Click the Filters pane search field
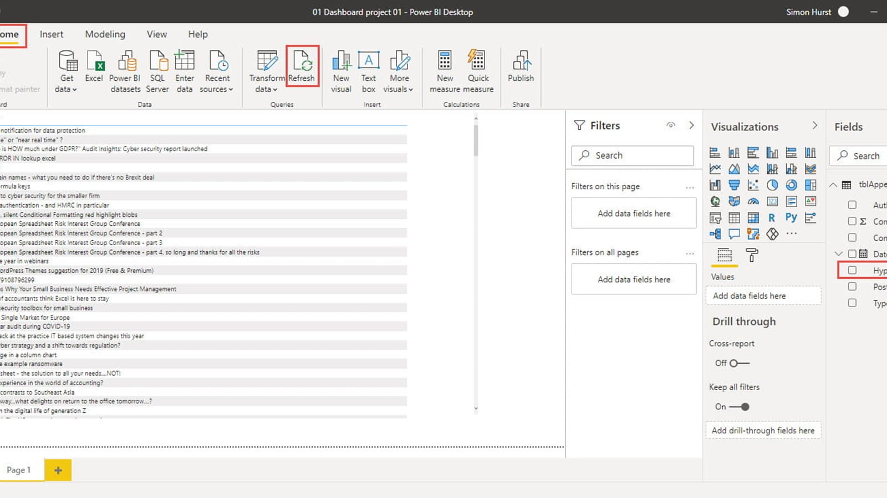 click(633, 155)
